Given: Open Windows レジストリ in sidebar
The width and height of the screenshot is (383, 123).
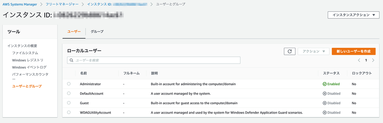Looking at the screenshot, I should click(x=28, y=60).
